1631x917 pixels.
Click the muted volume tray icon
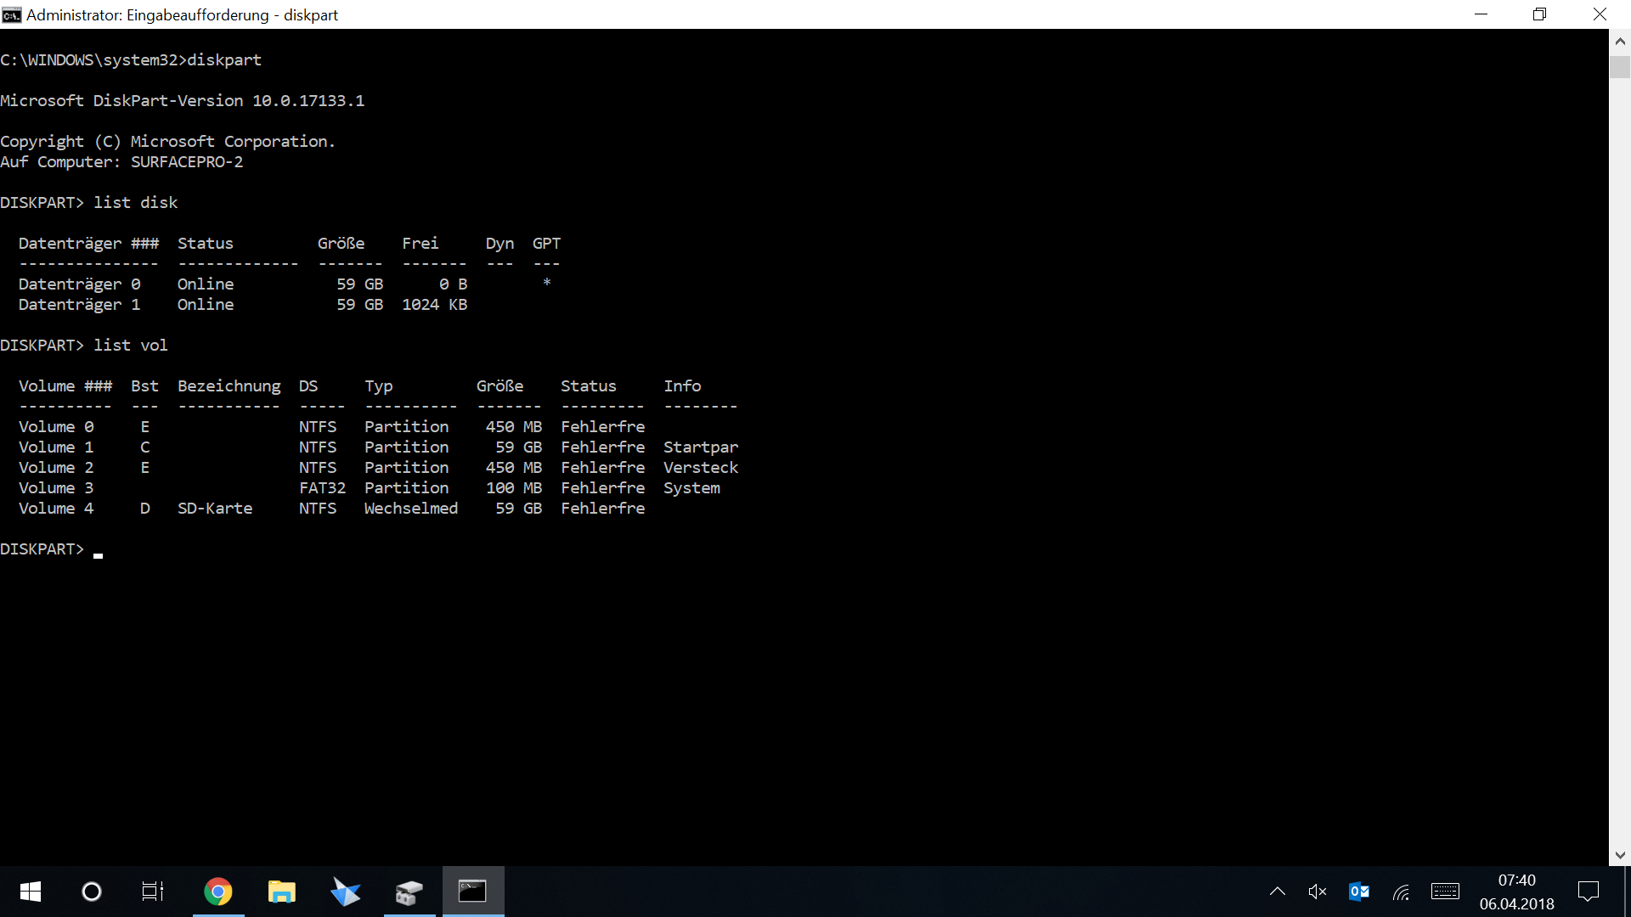1318,892
